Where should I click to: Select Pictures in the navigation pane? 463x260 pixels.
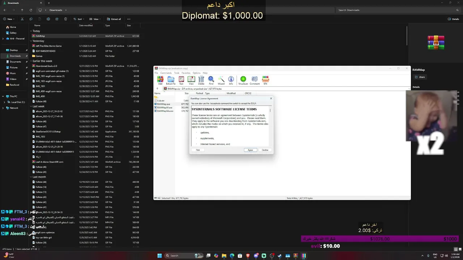coord(14,68)
